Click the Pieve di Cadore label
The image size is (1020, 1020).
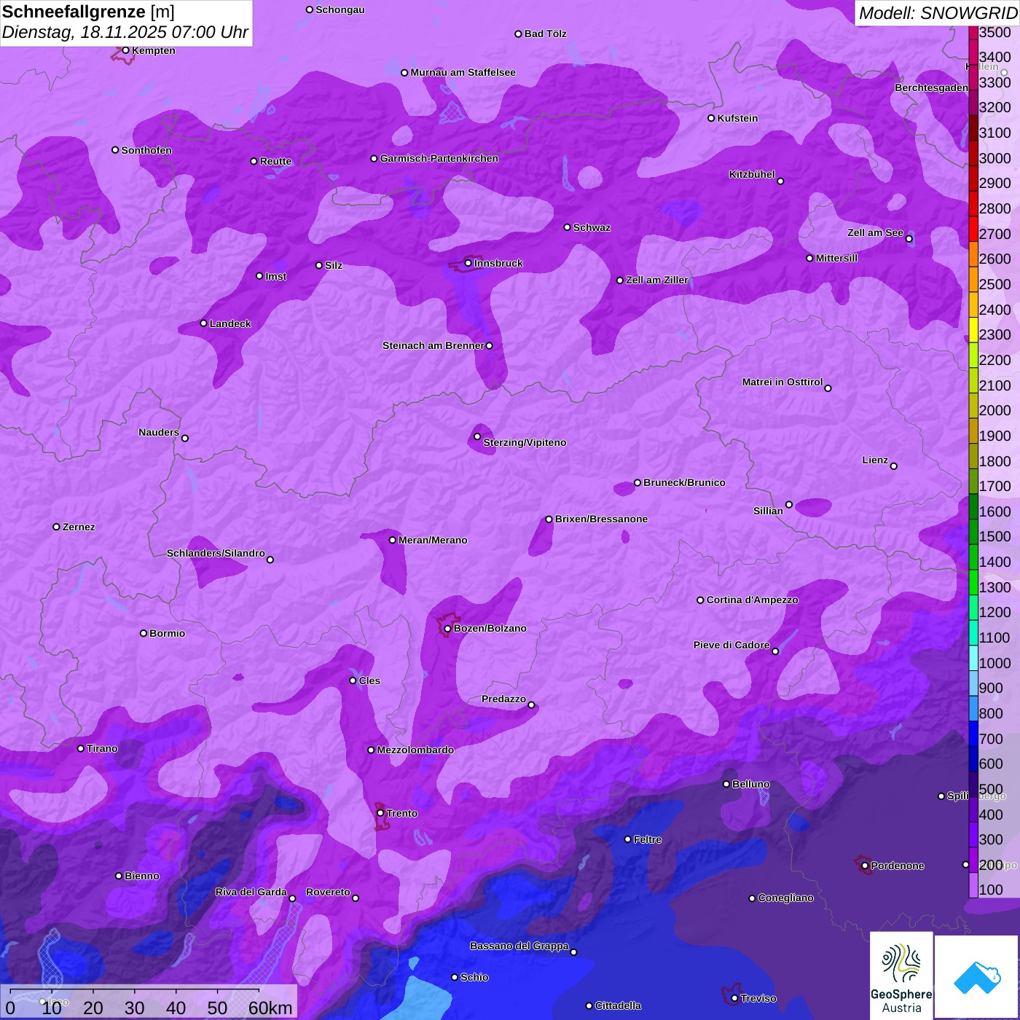(x=731, y=645)
